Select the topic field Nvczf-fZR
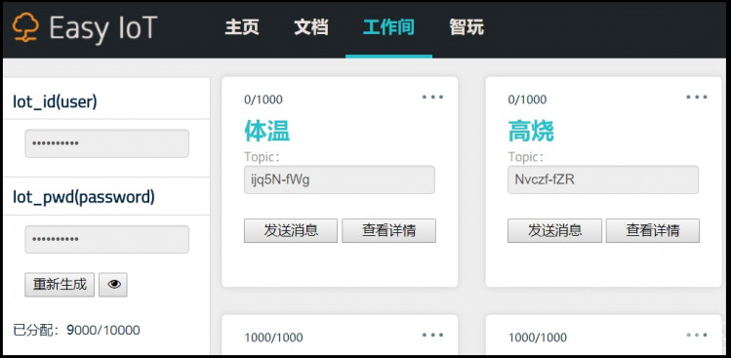The image size is (731, 358). tap(603, 179)
